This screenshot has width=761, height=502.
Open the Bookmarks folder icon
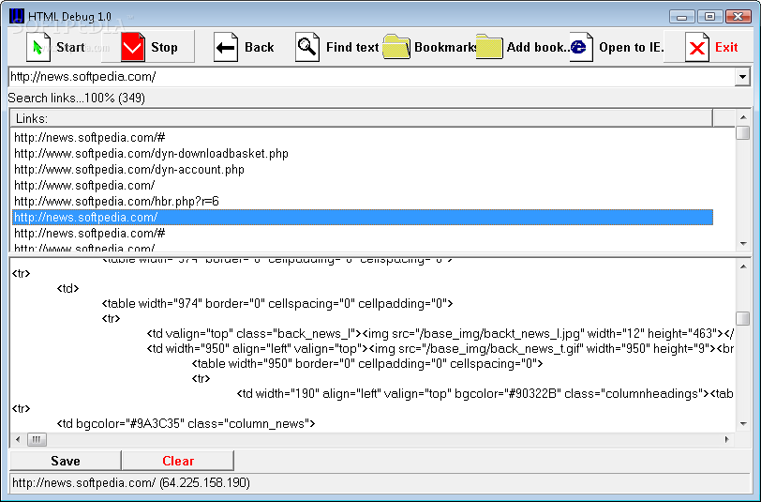(x=396, y=47)
